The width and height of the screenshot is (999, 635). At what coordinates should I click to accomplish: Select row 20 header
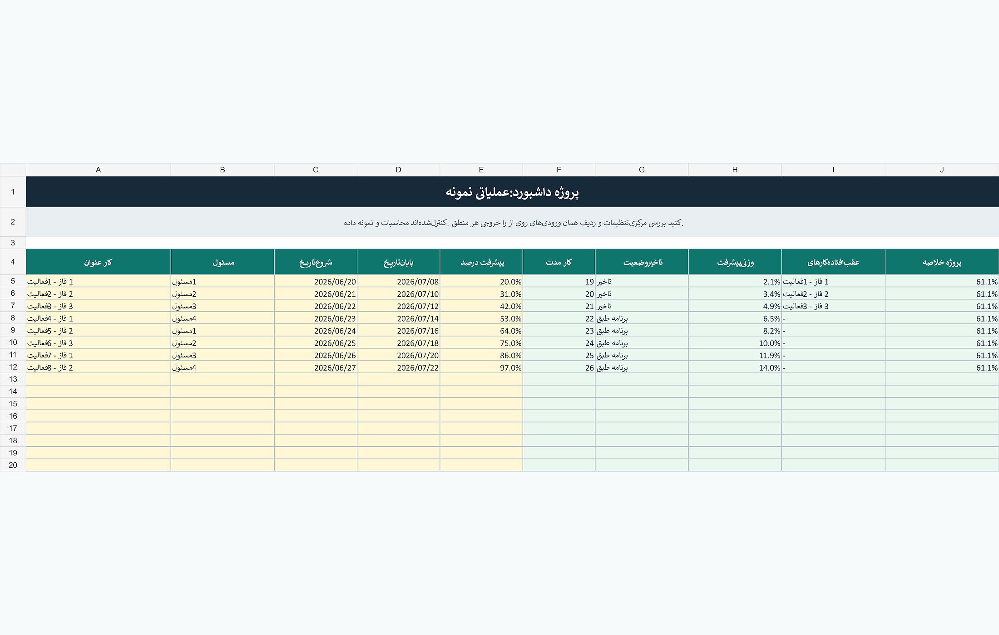point(13,465)
